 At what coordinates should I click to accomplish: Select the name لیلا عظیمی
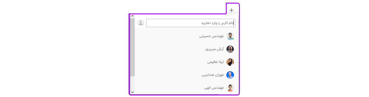click(x=216, y=62)
